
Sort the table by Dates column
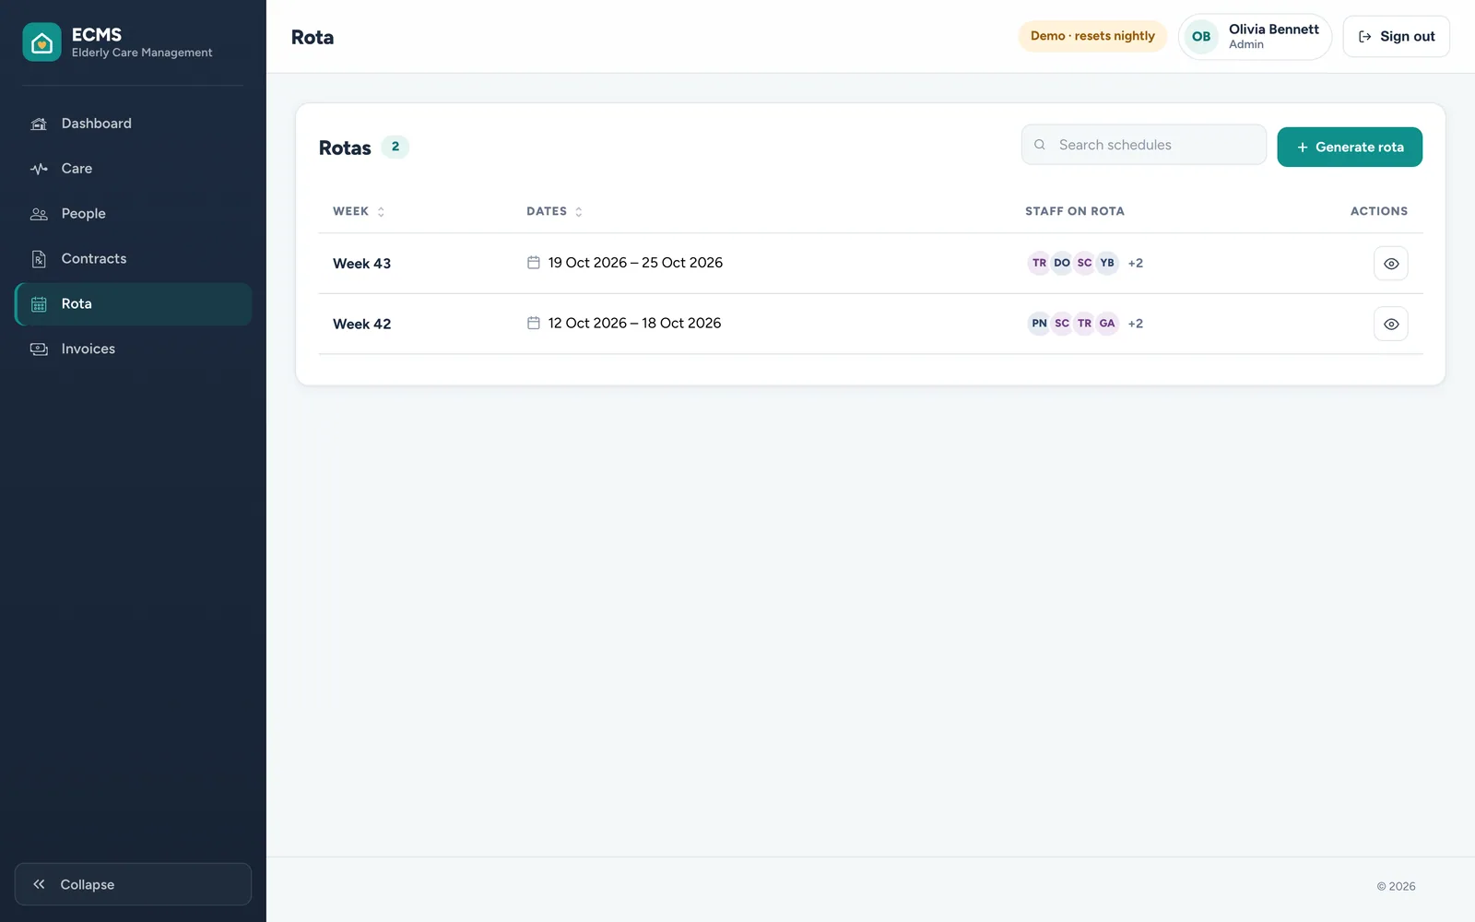click(554, 211)
